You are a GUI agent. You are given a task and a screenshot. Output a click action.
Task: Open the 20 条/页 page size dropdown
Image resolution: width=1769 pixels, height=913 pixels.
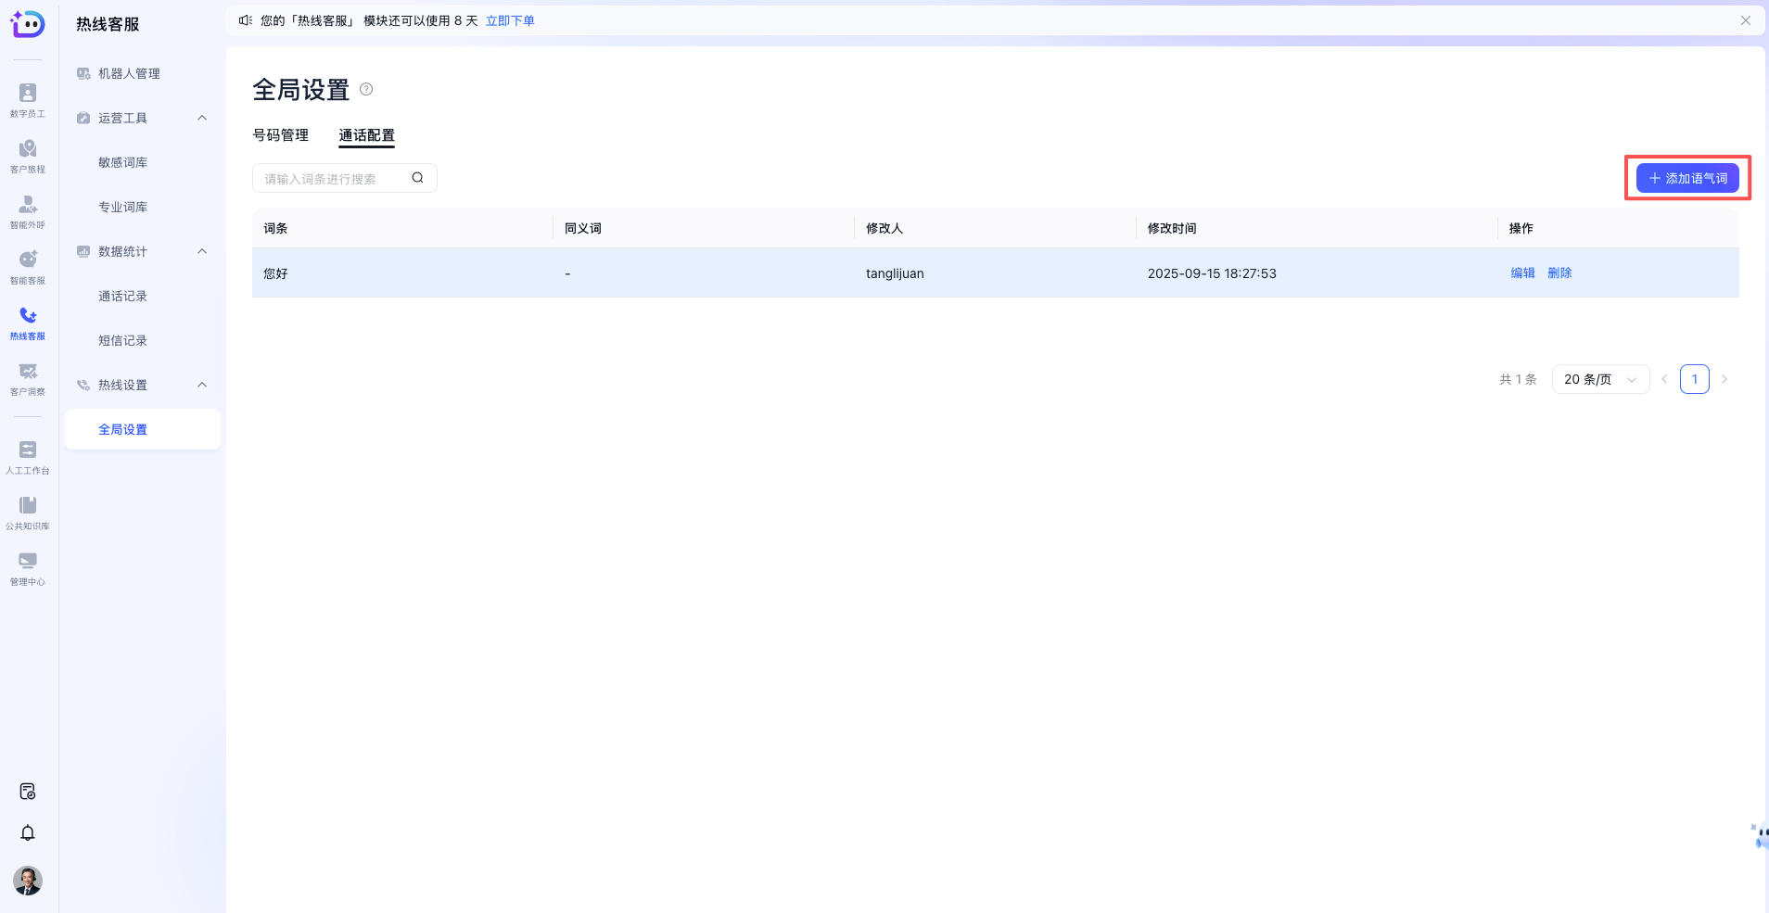tap(1600, 379)
